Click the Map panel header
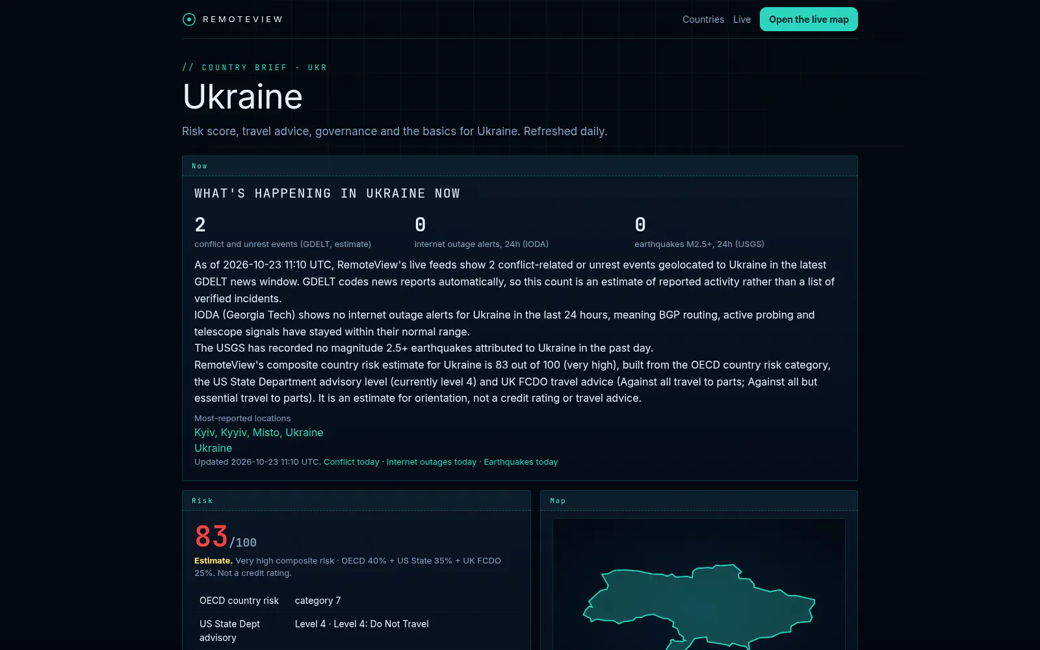This screenshot has height=650, width=1040. click(x=699, y=500)
